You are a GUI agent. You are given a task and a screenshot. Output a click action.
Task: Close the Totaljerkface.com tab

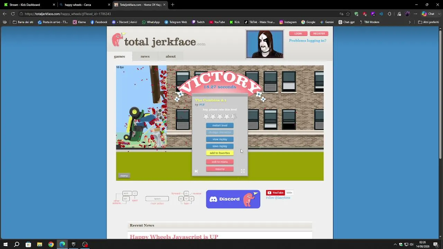click(x=164, y=5)
